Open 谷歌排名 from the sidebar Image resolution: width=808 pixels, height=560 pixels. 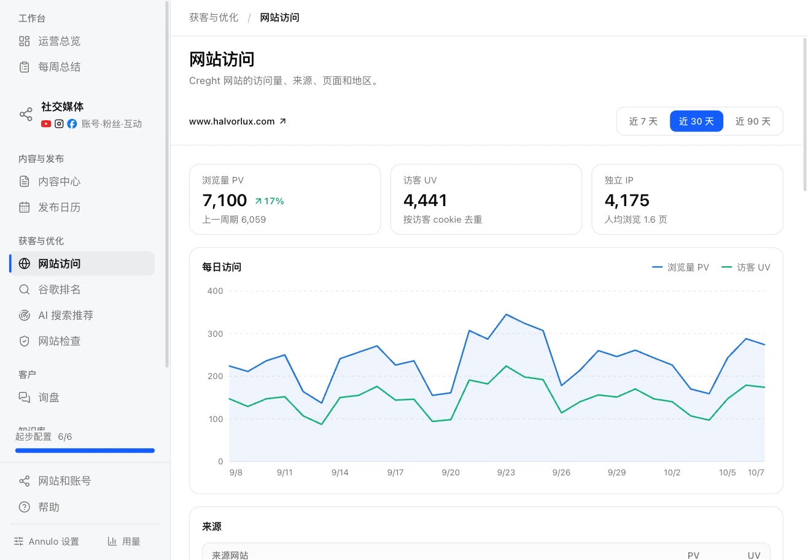82,290
